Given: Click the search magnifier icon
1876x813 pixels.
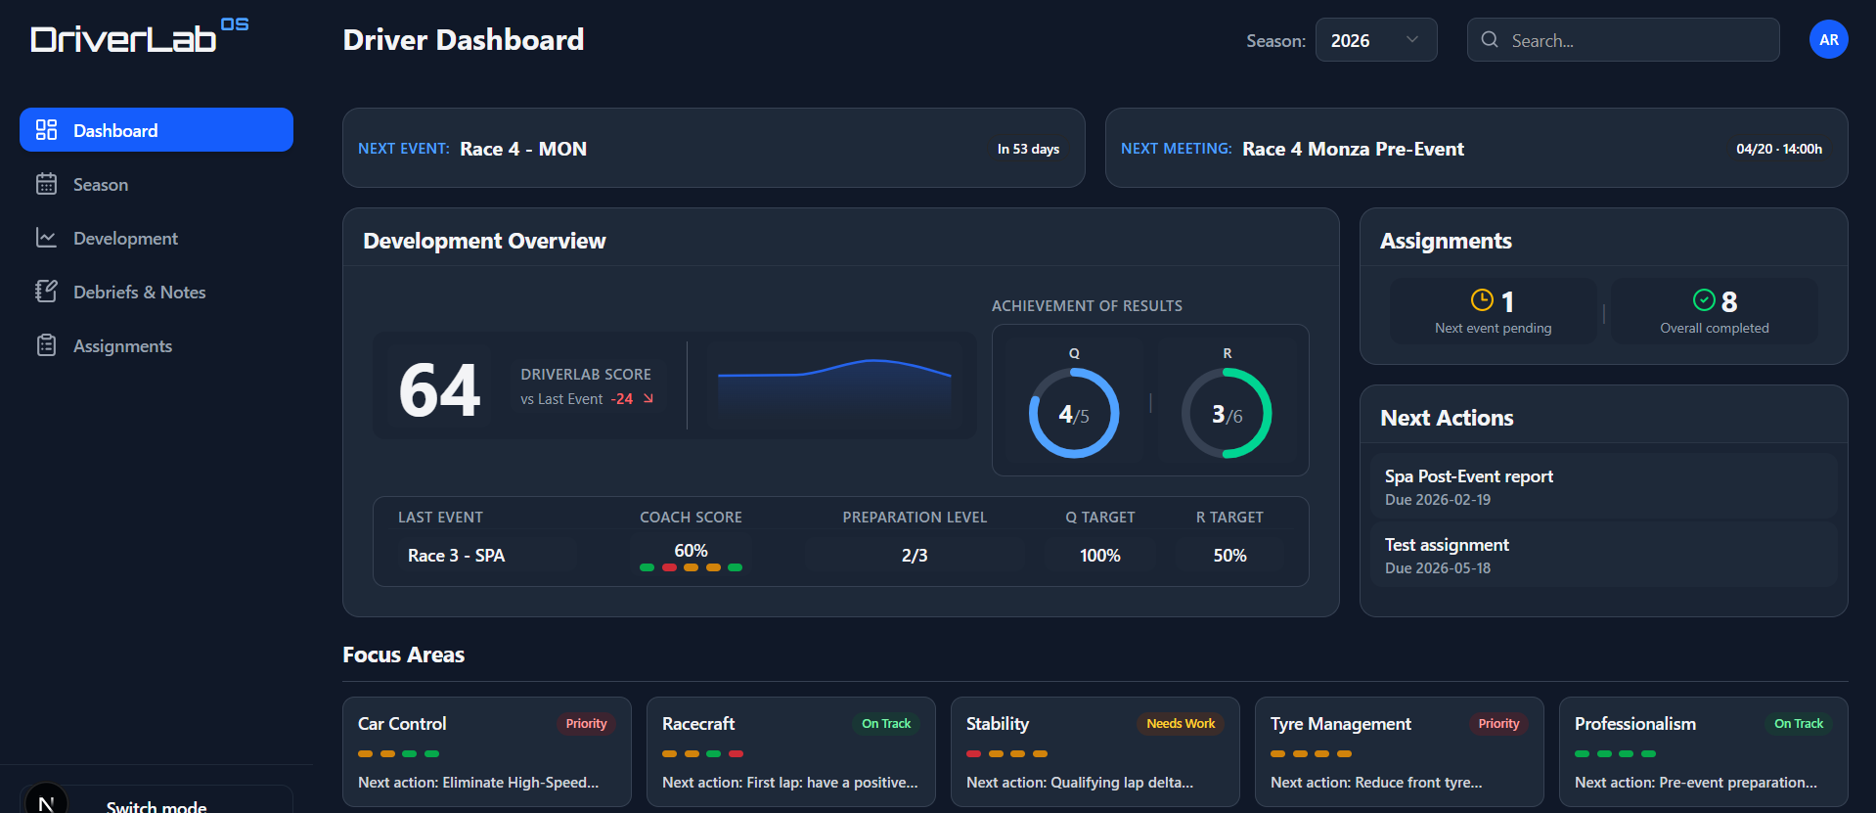Looking at the screenshot, I should (x=1490, y=40).
